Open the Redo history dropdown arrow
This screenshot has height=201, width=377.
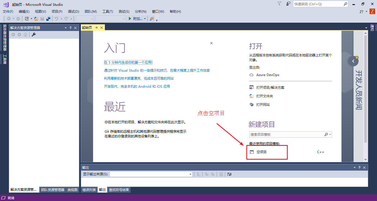tap(71, 19)
